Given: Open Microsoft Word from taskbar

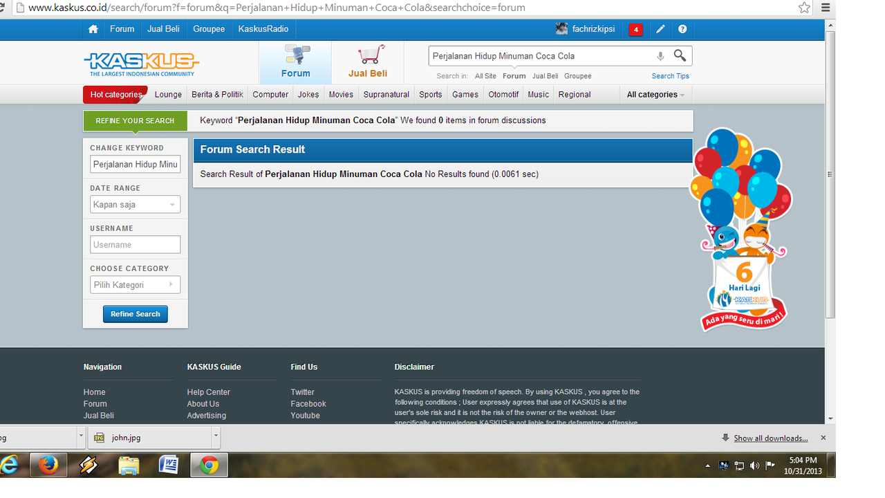Looking at the screenshot, I should click(x=169, y=465).
